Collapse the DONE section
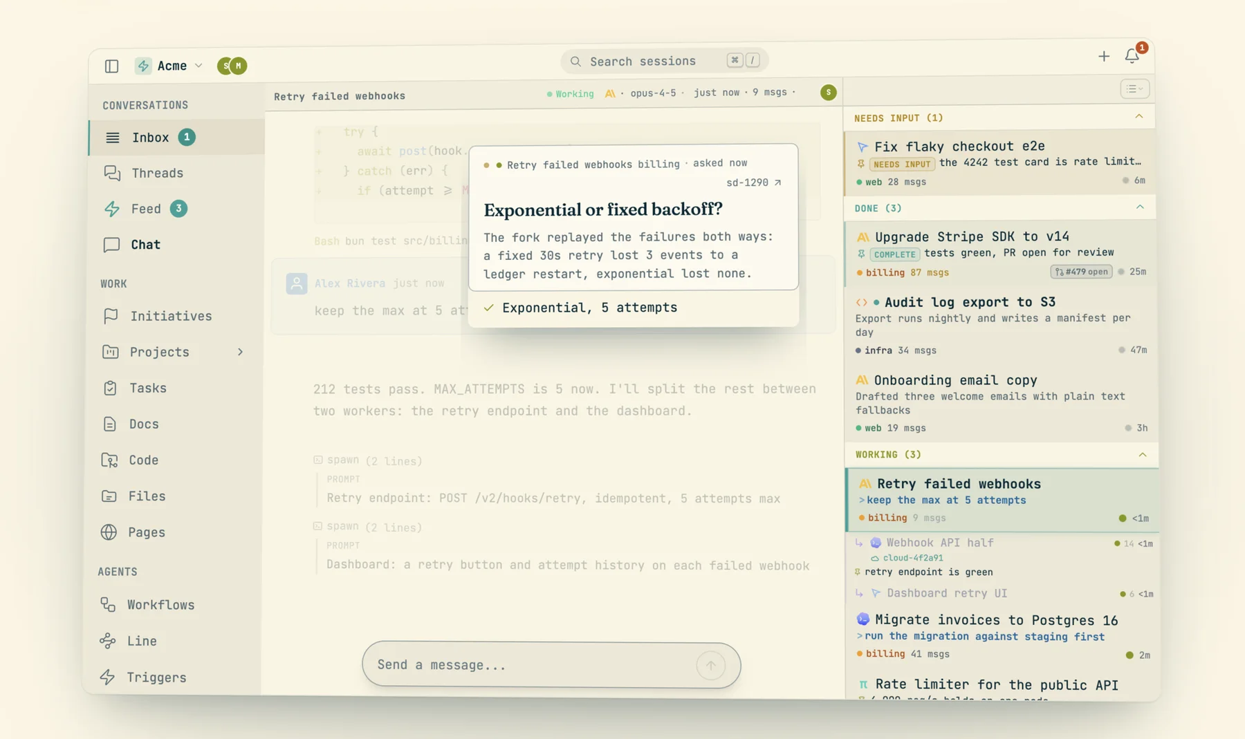The image size is (1245, 739). click(1139, 207)
